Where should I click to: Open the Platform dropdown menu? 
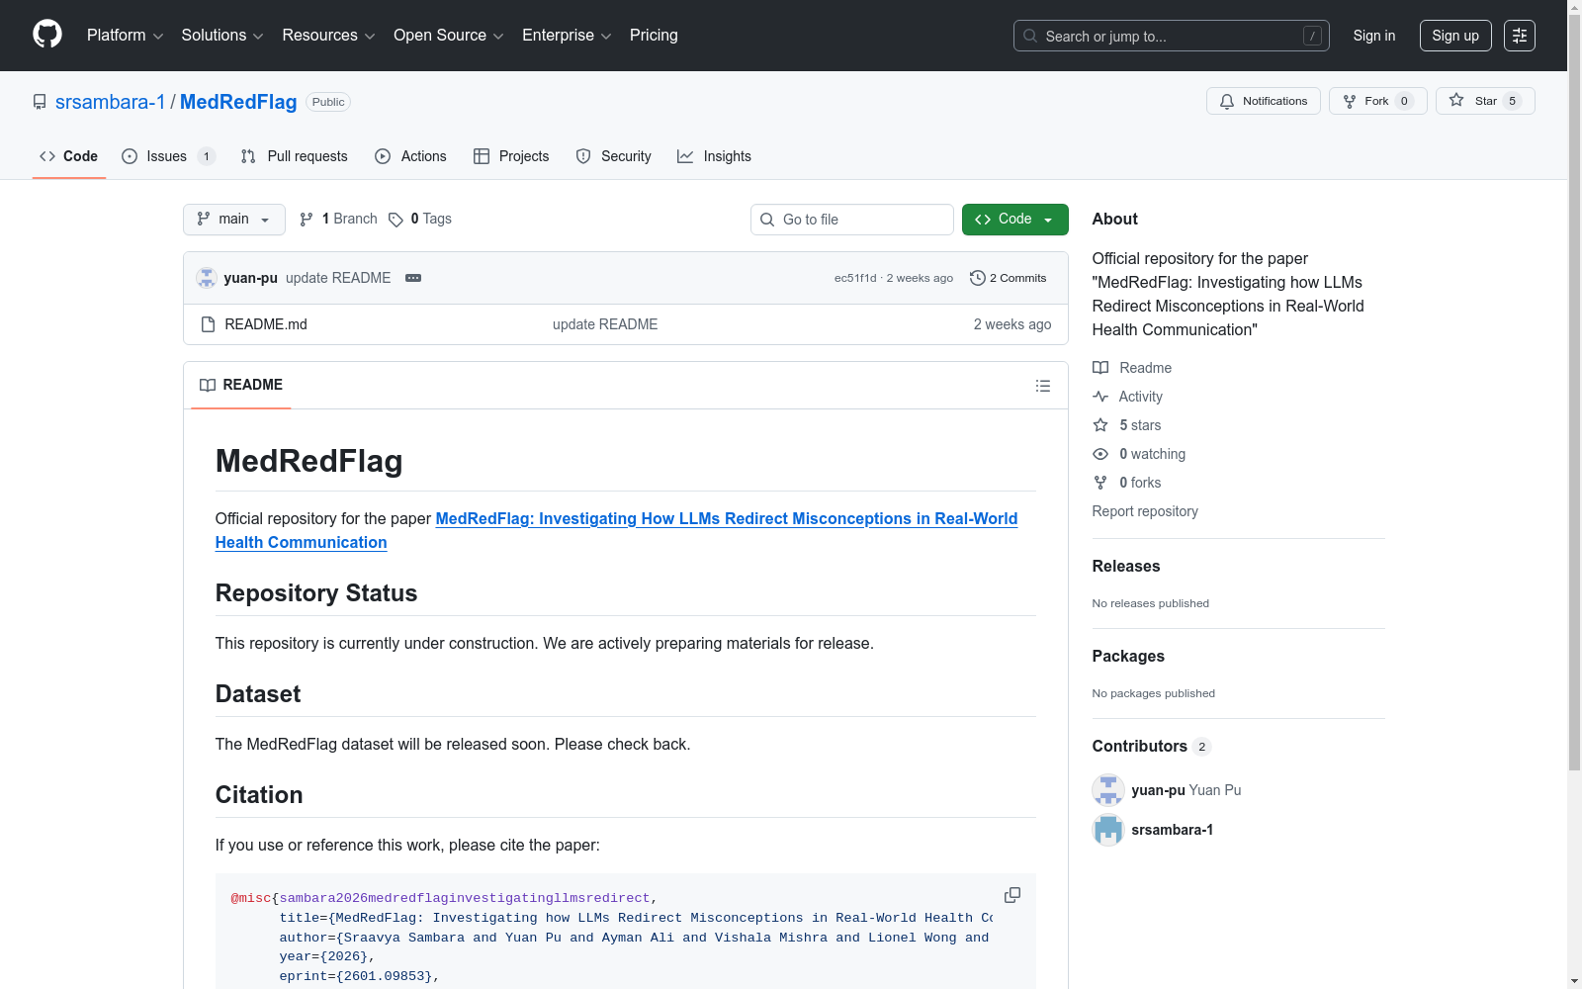coord(125,36)
